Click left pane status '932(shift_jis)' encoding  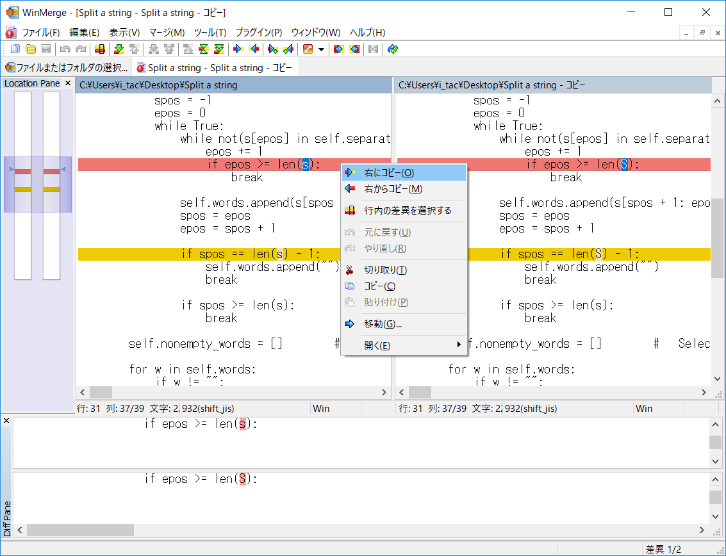pos(208,408)
